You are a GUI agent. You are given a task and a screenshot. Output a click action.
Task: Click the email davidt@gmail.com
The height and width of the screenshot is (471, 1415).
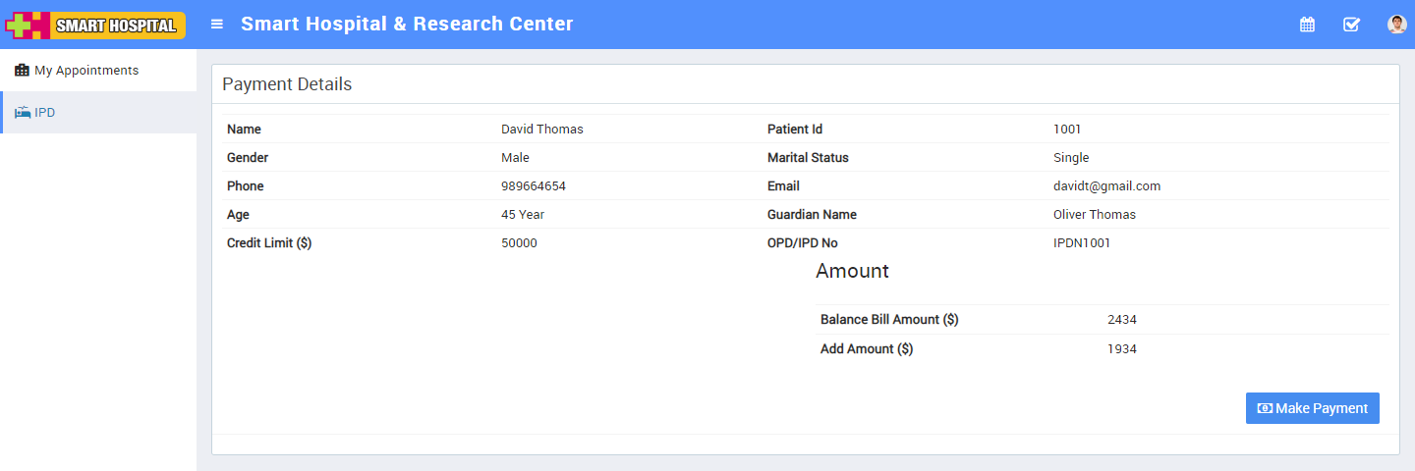(x=1106, y=186)
